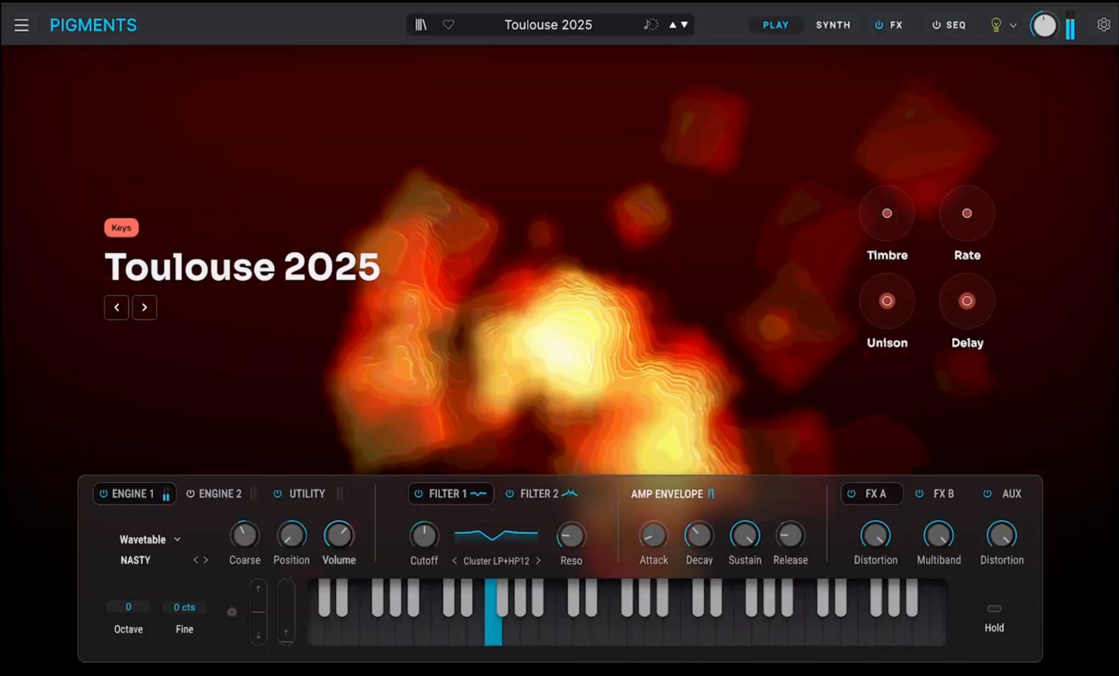Image resolution: width=1119 pixels, height=676 pixels.
Task: Toggle the Hold switch
Action: 994,608
